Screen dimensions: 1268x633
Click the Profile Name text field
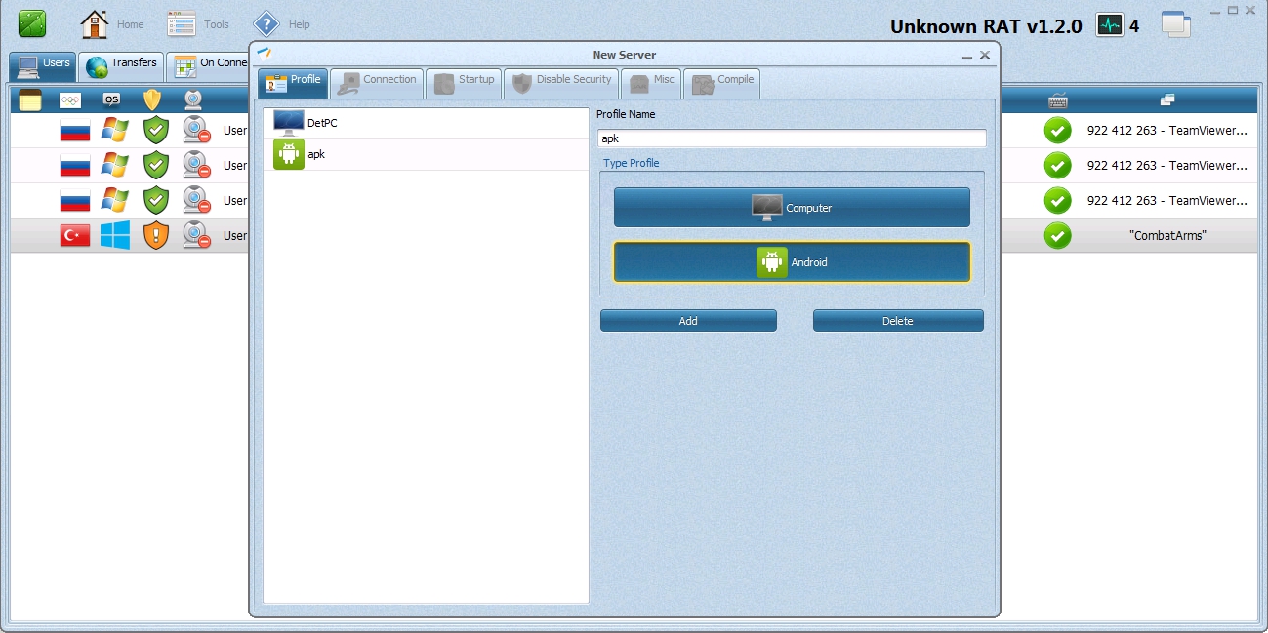point(792,138)
